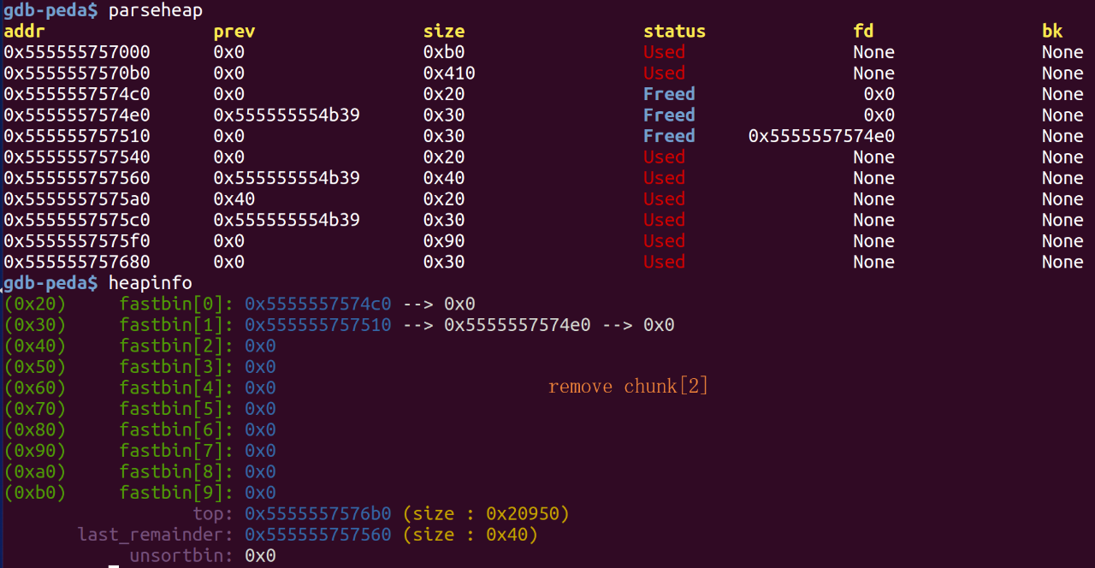Click the prev value 0x40
Screen dimensions: 1095x568
point(234,199)
